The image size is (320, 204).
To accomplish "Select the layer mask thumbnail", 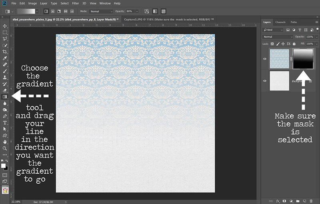I will tap(303, 59).
